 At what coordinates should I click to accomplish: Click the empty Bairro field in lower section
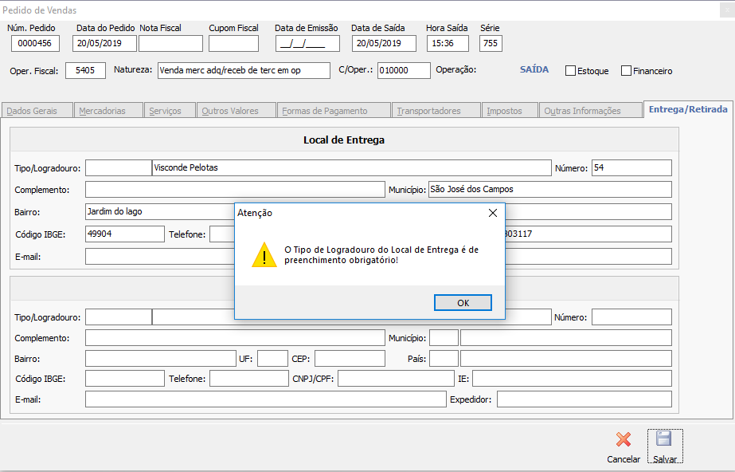[161, 359]
